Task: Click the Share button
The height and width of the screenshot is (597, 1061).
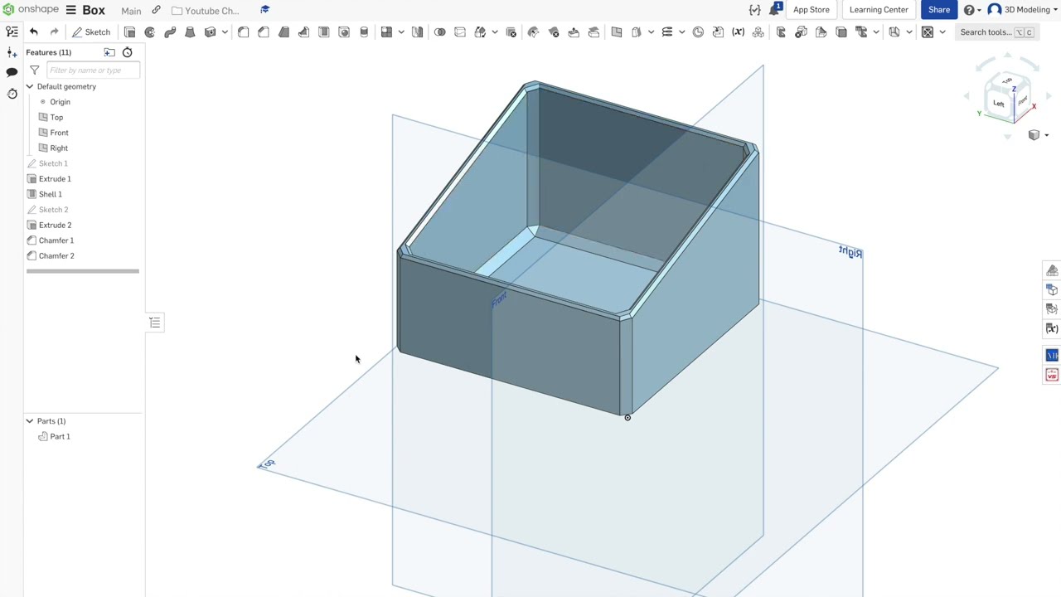Action: point(939,10)
